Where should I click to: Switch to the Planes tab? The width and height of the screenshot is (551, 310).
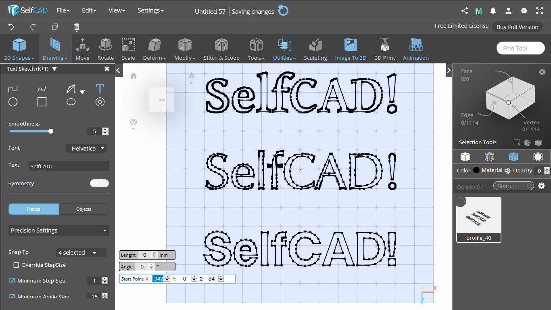coord(34,209)
